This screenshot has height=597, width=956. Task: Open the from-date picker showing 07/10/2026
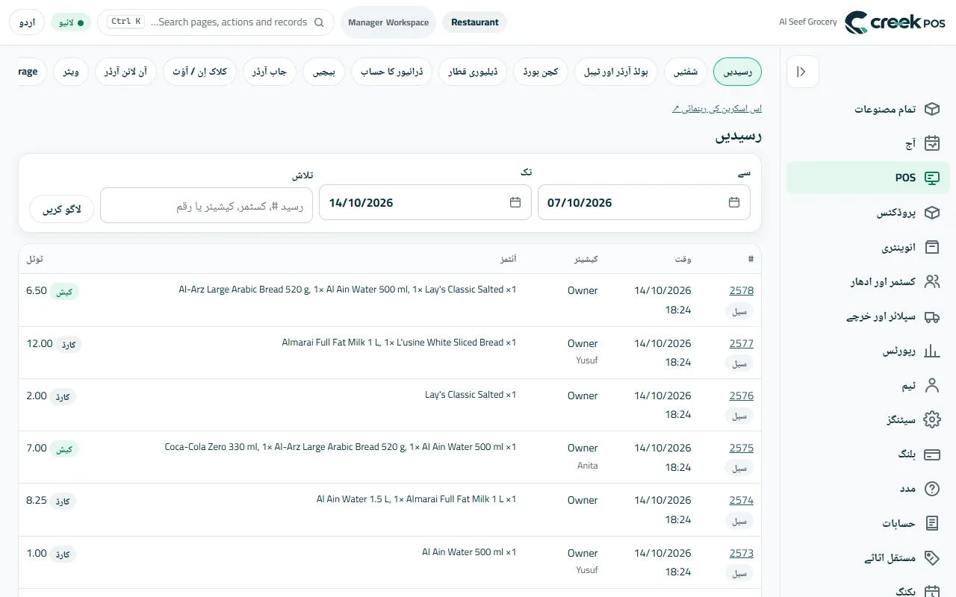644,202
